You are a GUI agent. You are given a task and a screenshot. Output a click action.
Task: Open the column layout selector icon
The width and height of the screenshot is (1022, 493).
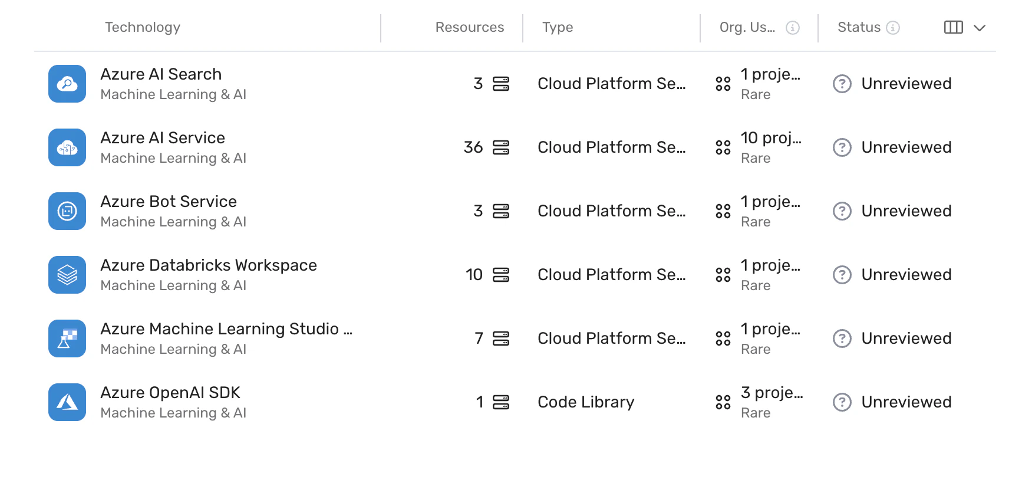(954, 28)
